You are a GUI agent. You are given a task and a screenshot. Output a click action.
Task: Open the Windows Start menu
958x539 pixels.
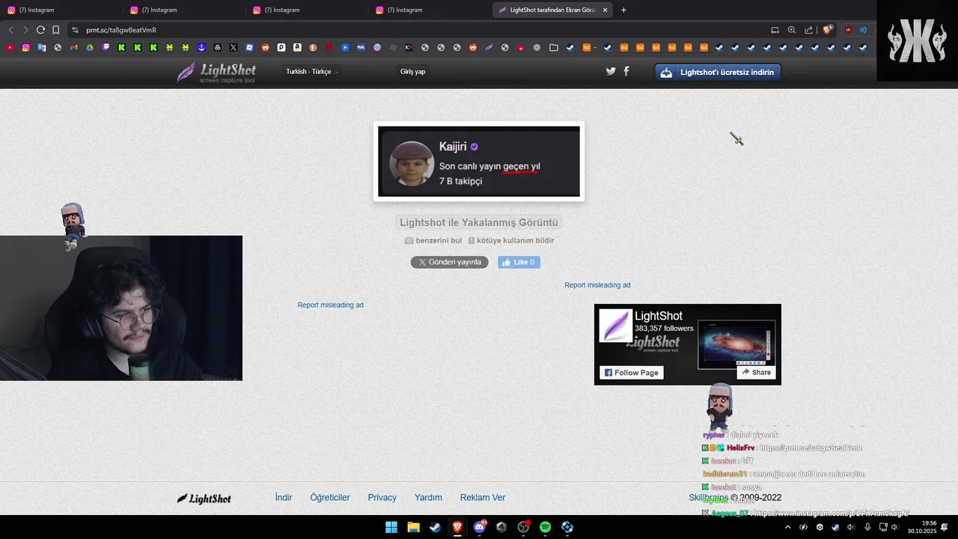tap(391, 527)
